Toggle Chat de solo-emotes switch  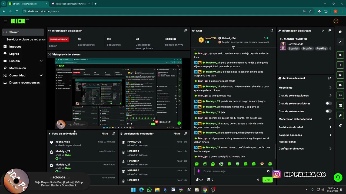tap(328, 111)
